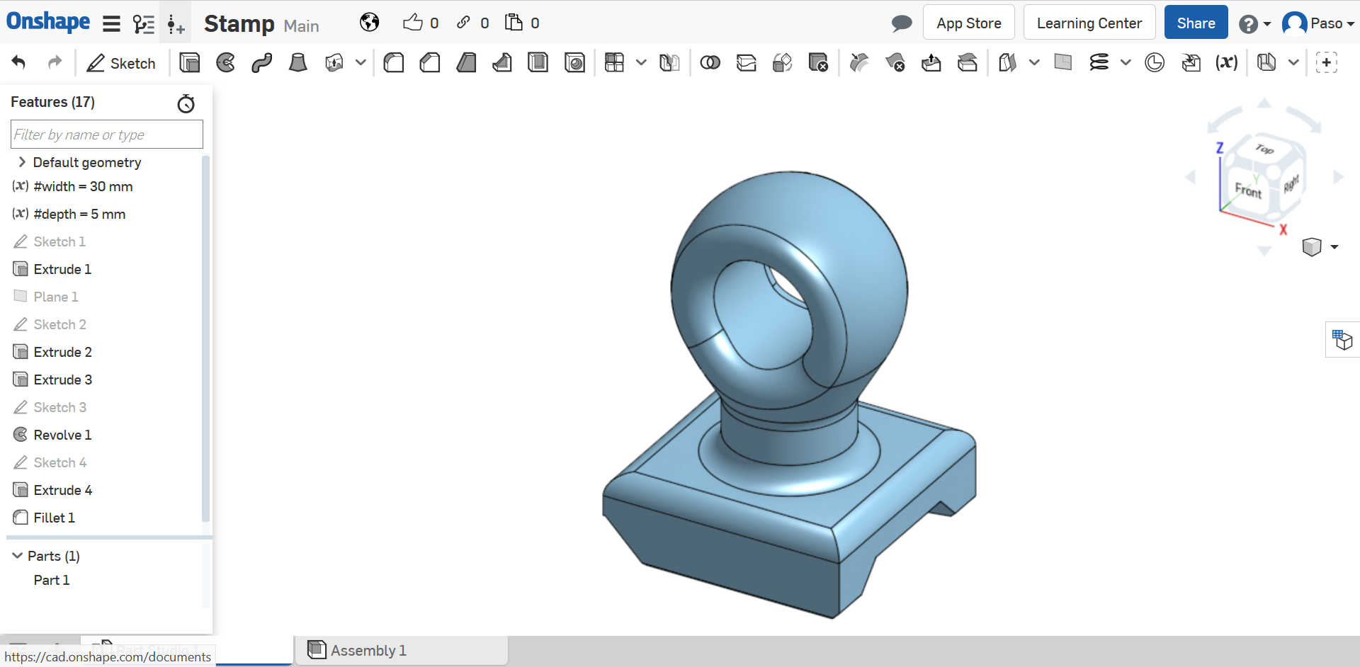Expand the Helix curve tools dropdown

(x=1126, y=62)
